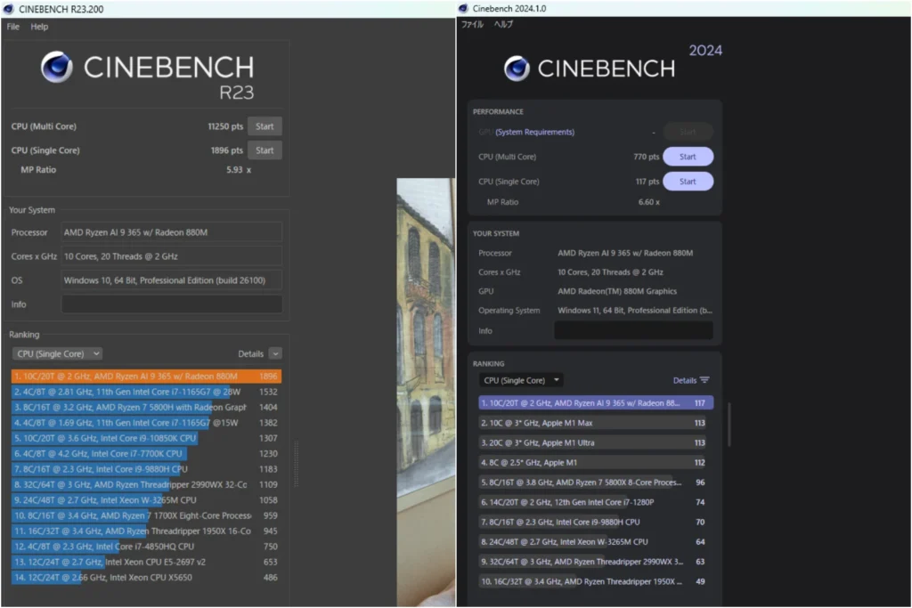
Task: Open the GPU System Requirements link
Action: (534, 132)
